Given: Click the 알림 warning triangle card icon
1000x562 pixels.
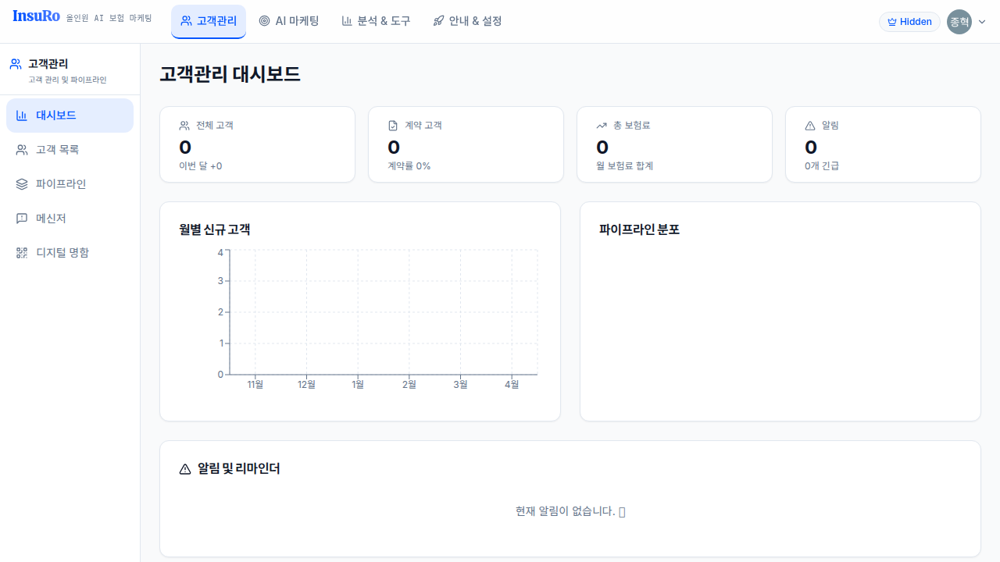Looking at the screenshot, I should 810,126.
